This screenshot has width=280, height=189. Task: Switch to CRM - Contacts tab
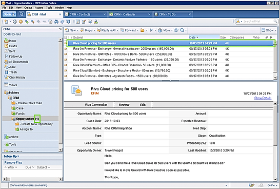coord(85,14)
